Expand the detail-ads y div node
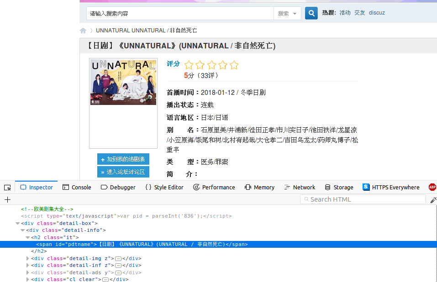Screen dimensions: 437x282 (x=27, y=272)
